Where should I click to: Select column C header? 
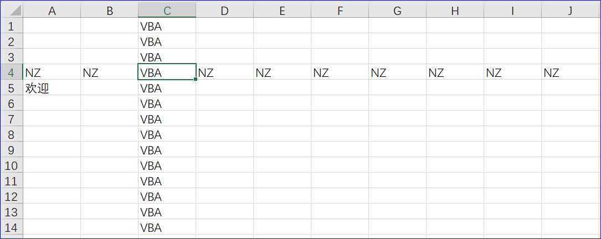[x=167, y=11]
